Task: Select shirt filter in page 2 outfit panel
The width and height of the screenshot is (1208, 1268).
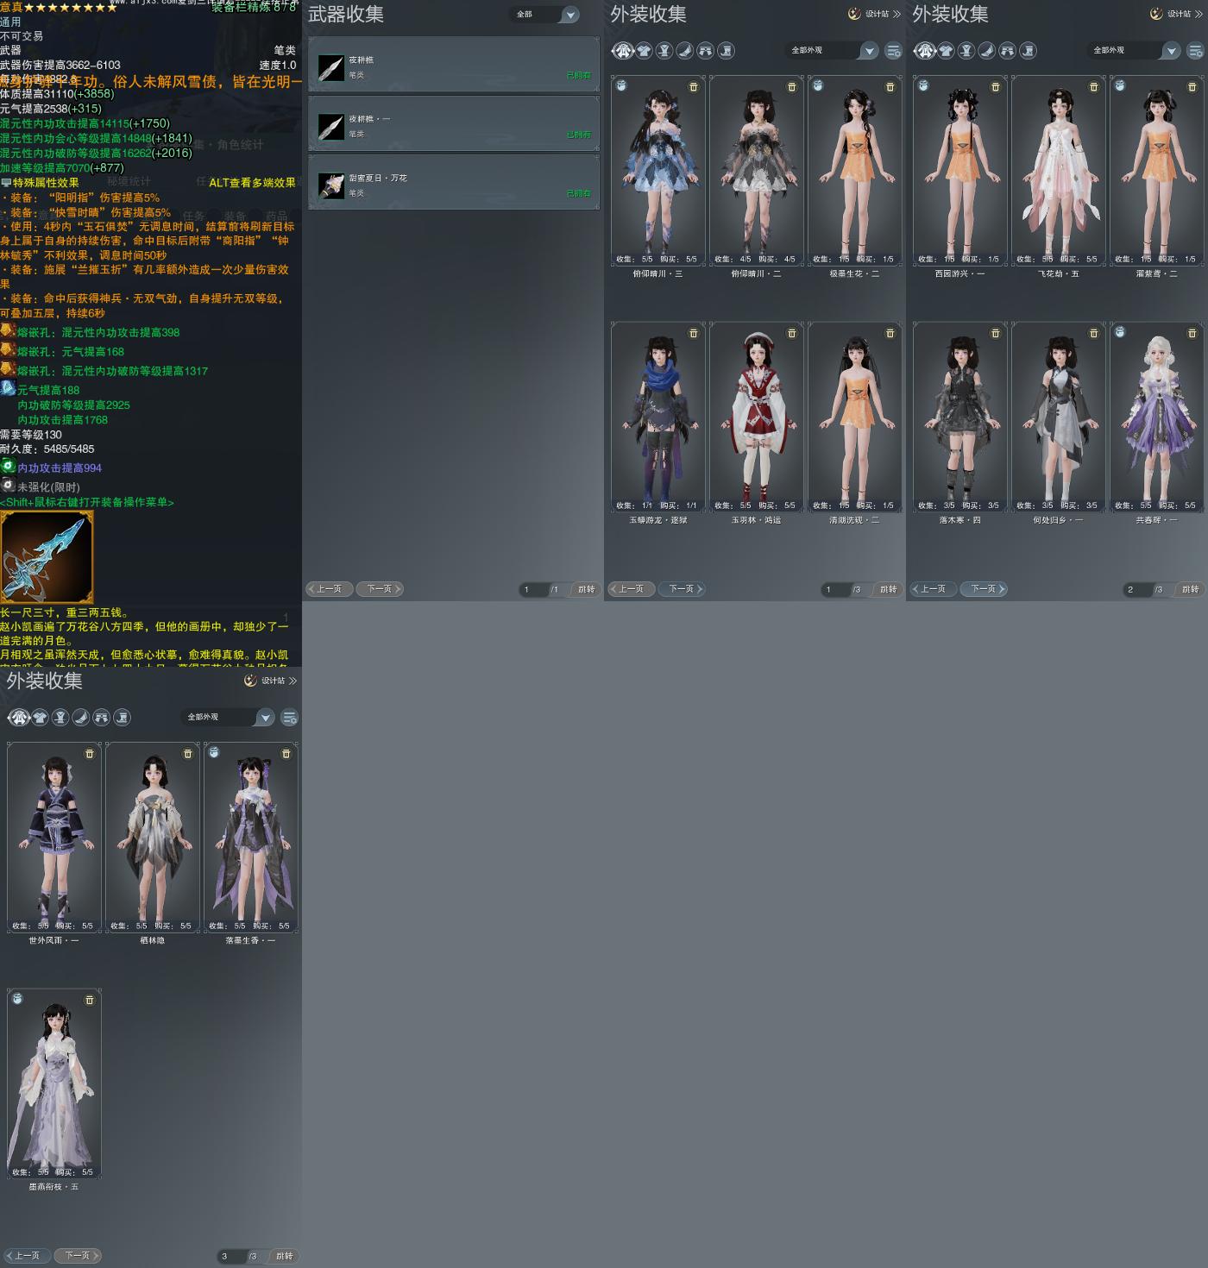Action: [x=946, y=51]
